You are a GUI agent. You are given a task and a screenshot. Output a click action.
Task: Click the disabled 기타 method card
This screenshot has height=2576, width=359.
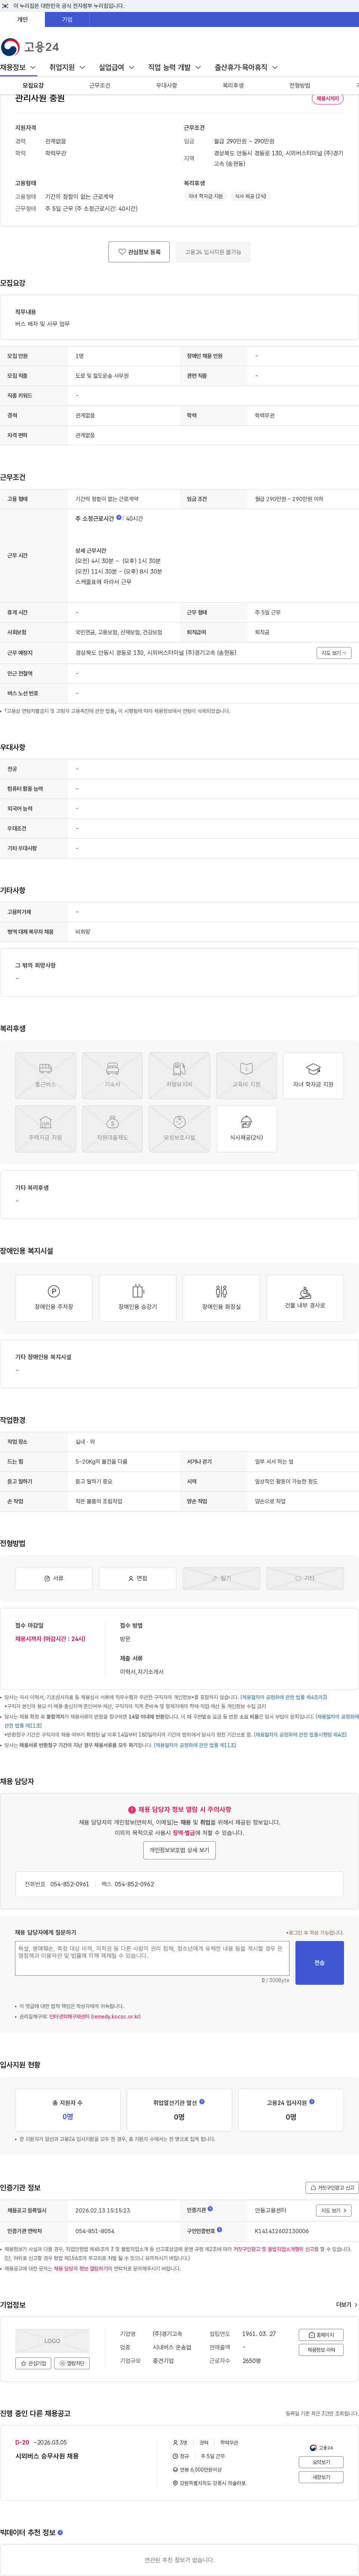click(x=305, y=1579)
